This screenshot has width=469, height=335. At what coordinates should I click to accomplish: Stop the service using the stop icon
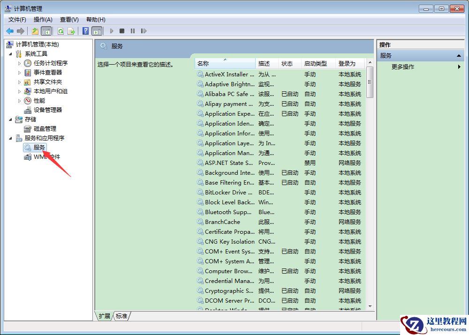[121, 30]
